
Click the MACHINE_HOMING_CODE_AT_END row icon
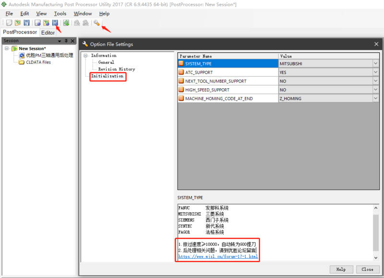[181, 98]
